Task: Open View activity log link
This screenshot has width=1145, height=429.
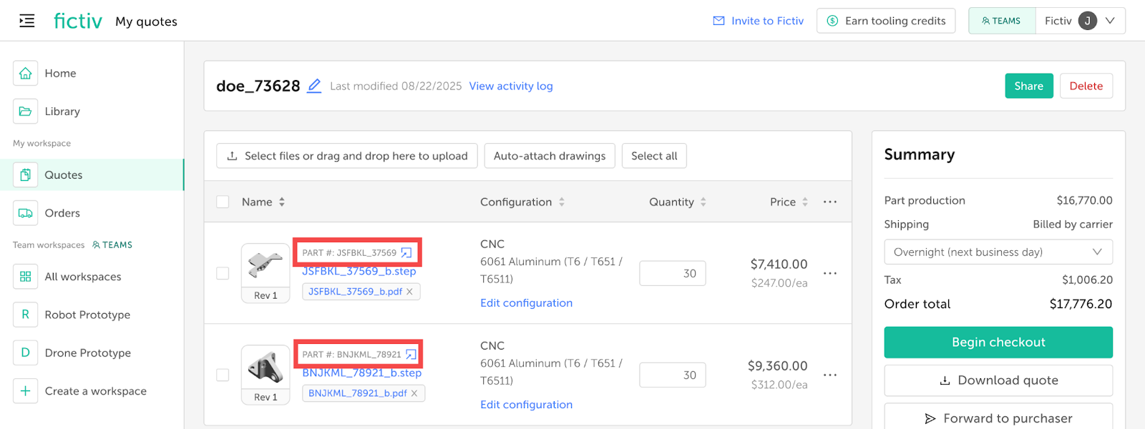Action: (511, 86)
